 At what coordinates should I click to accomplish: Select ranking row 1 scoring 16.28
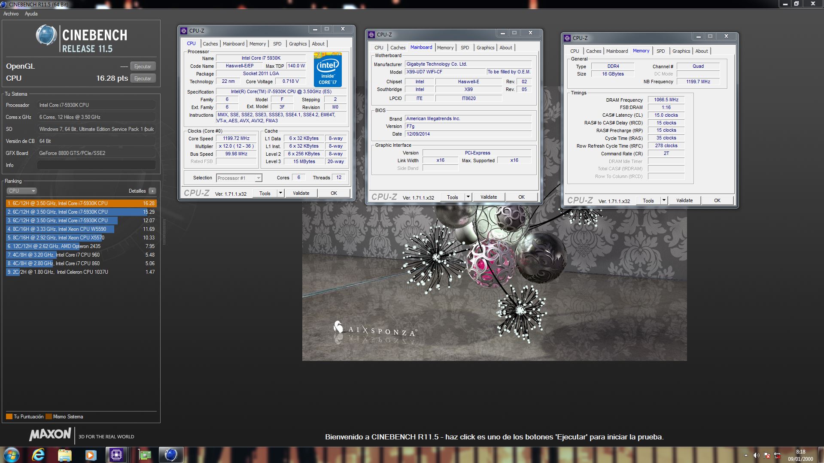tap(81, 203)
